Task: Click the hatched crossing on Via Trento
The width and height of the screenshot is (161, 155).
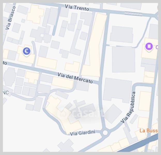Action: [134, 14]
